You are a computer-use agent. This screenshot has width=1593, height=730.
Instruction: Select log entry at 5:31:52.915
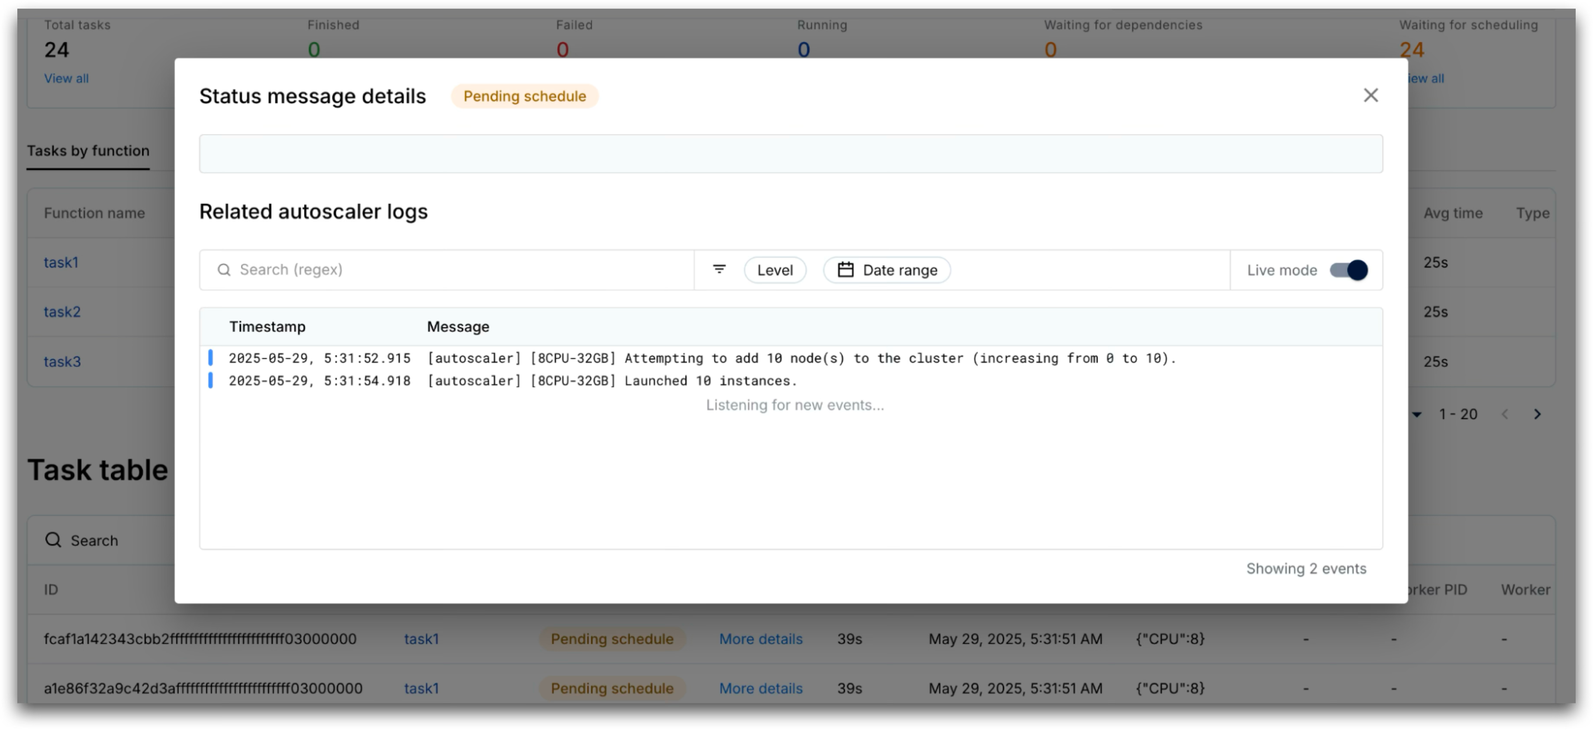(x=790, y=358)
